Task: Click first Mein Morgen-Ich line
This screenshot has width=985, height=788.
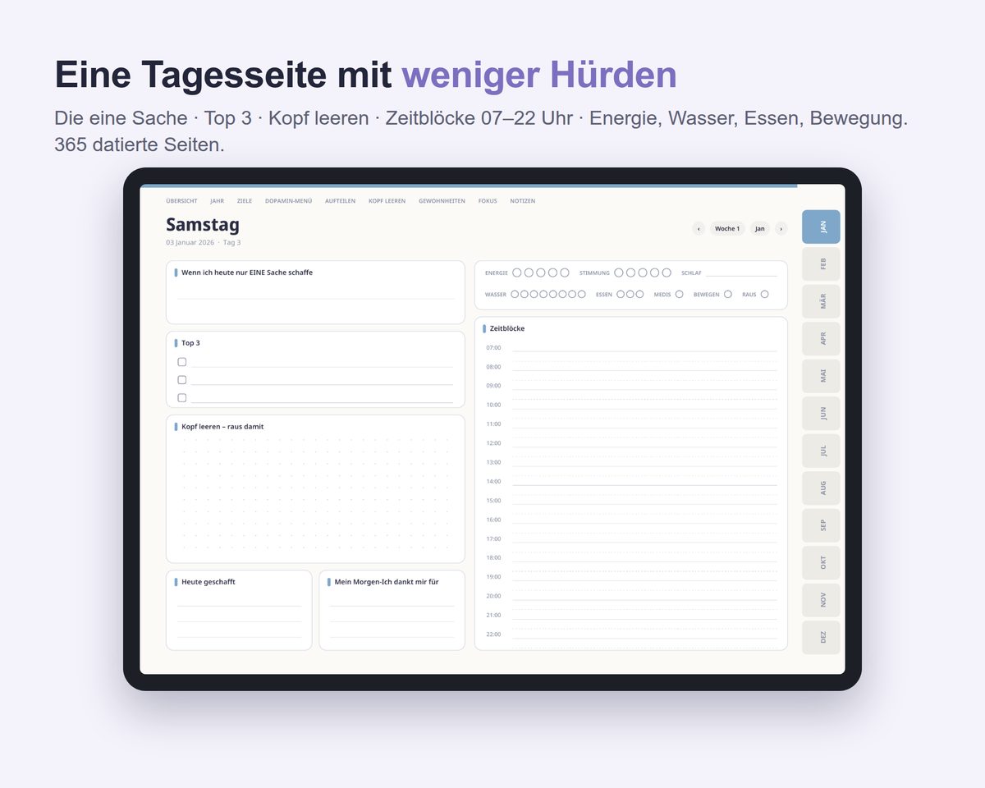Action: tap(392, 606)
